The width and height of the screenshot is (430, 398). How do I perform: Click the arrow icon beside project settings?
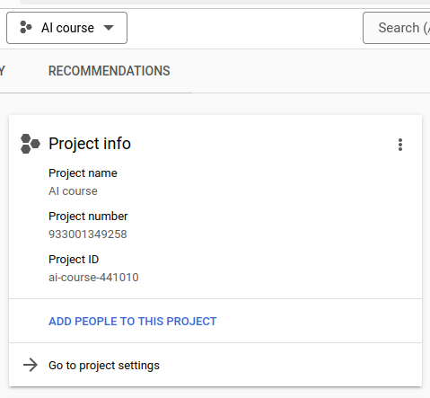31,365
